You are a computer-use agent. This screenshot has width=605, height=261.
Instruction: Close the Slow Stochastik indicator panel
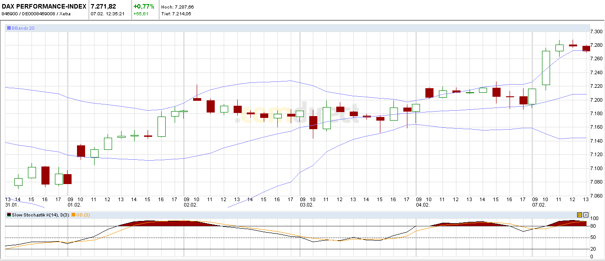pos(585,215)
